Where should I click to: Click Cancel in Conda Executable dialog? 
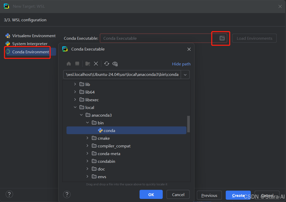178,195
